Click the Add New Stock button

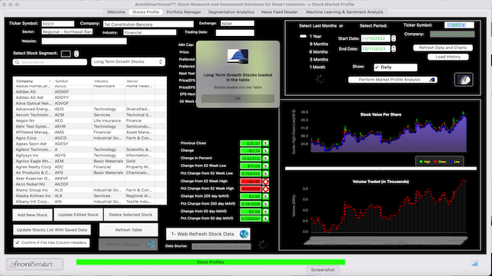(32, 215)
